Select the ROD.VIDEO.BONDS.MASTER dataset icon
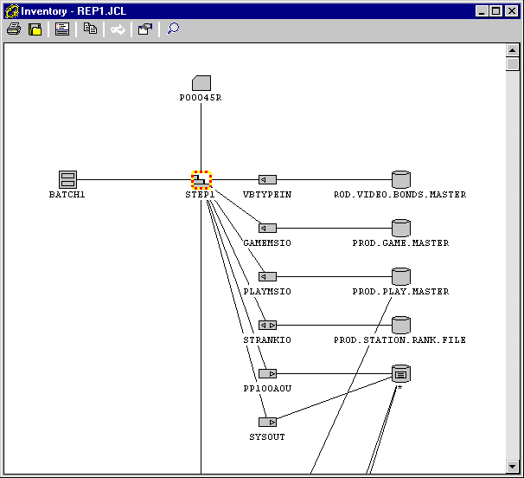Screen dimensions: 524x478 click(400, 179)
